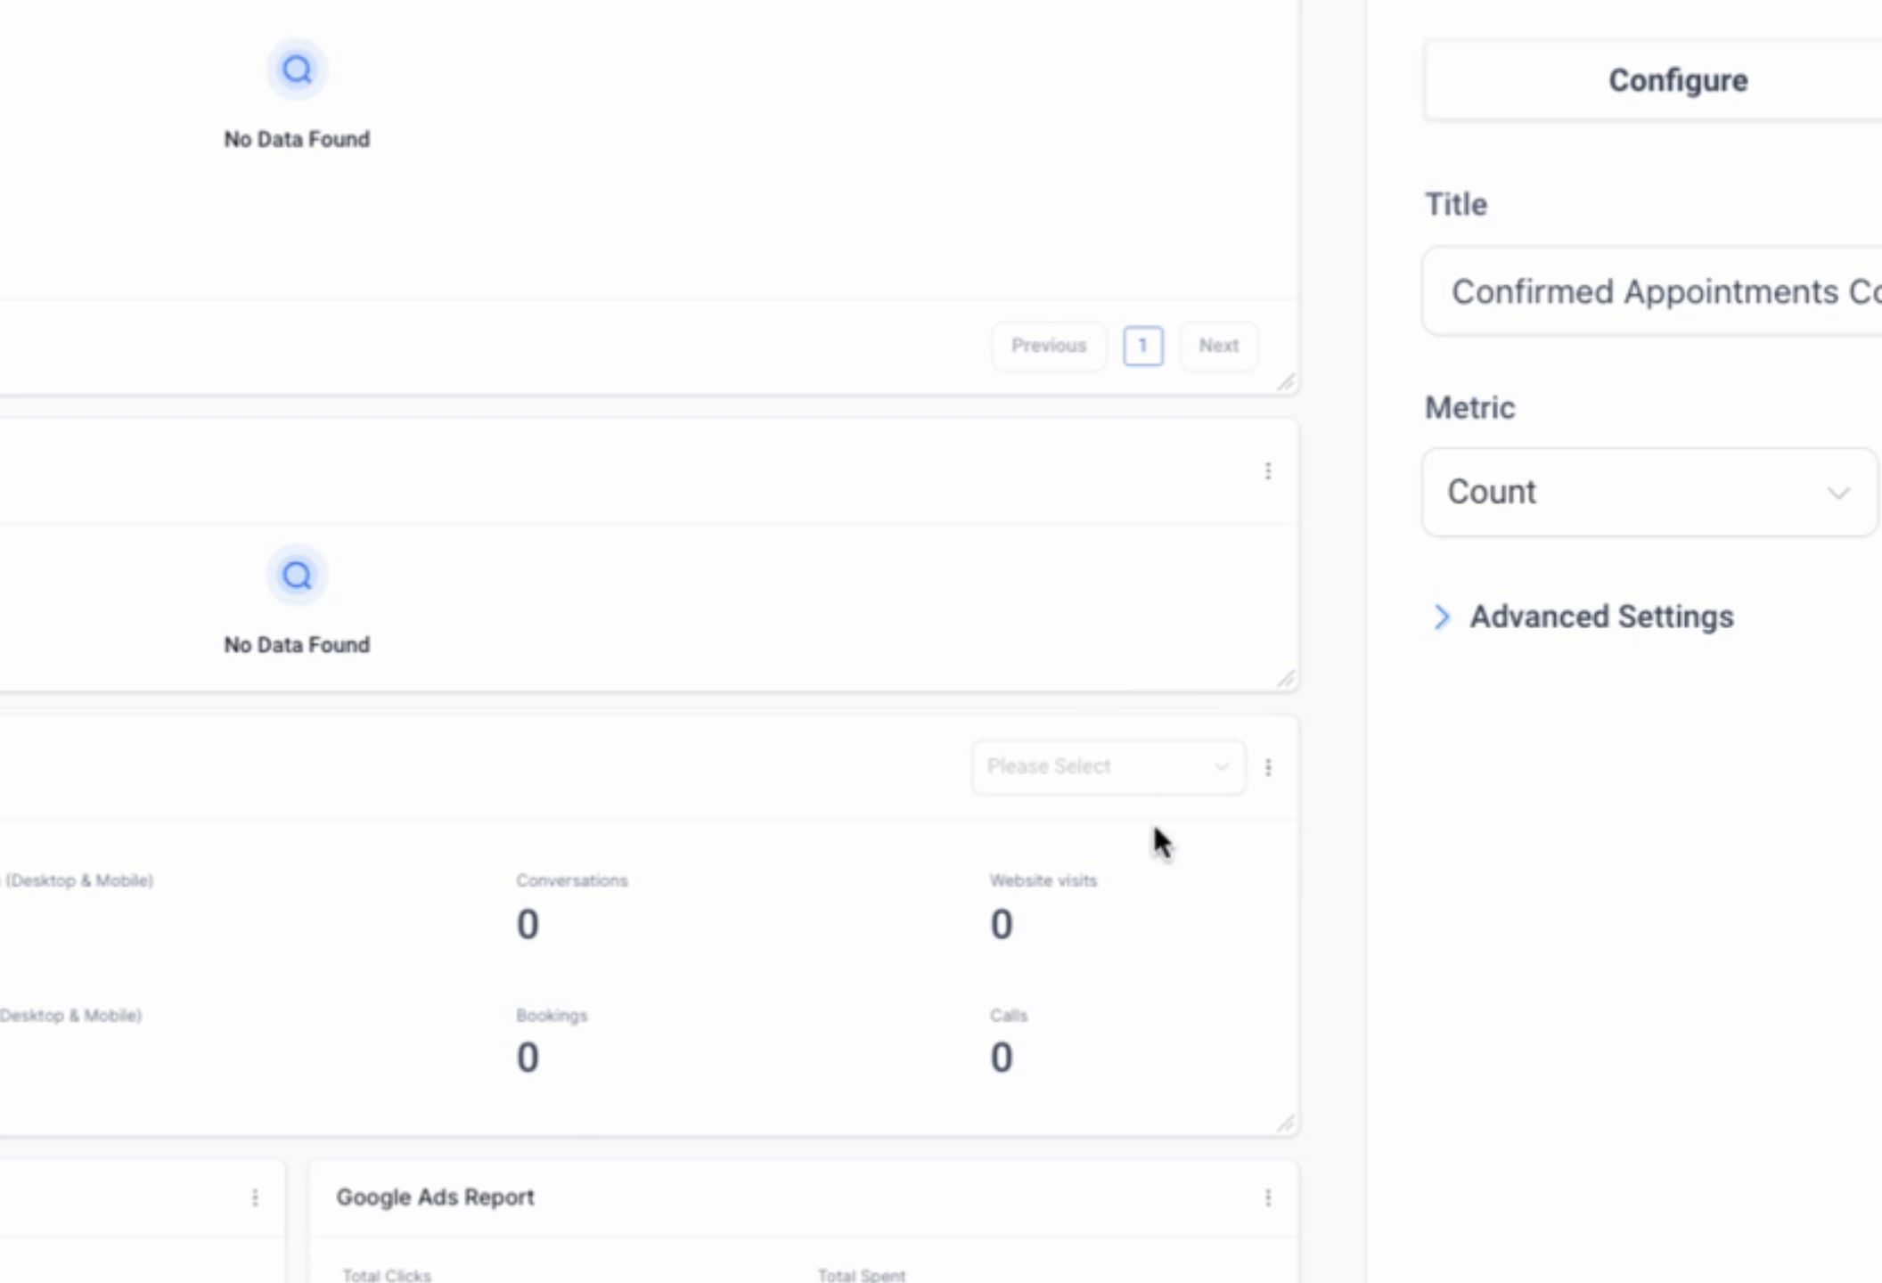Open three-dot menu left of Google Ads Report
The image size is (1882, 1283).
click(255, 1198)
